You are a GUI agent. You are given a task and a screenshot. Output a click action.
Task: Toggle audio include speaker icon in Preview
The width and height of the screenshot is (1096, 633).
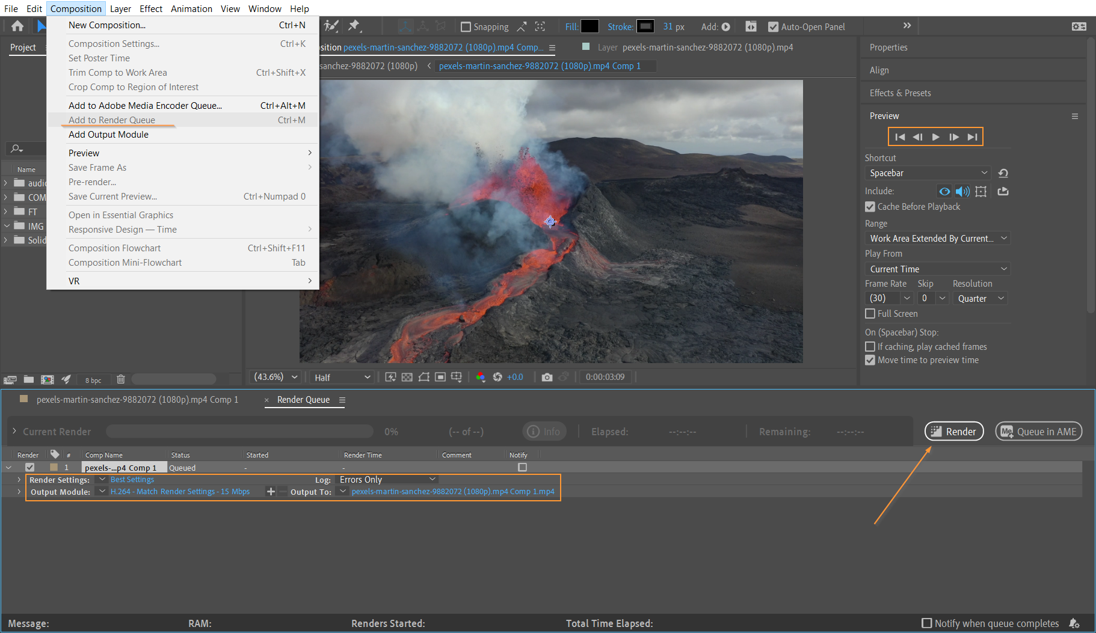tap(962, 191)
